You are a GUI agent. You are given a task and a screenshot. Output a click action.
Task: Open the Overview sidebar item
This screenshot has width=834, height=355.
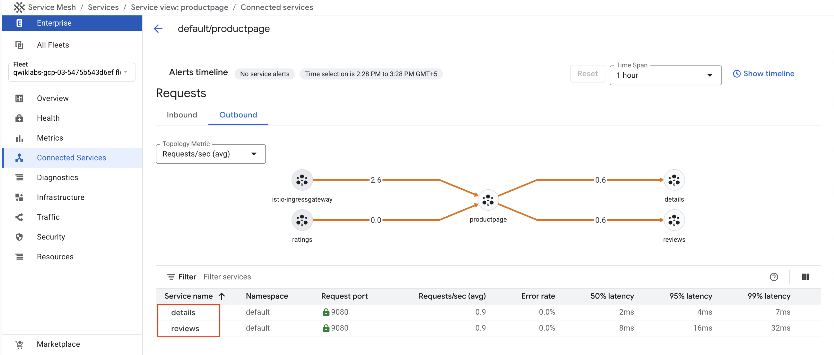click(x=72, y=98)
